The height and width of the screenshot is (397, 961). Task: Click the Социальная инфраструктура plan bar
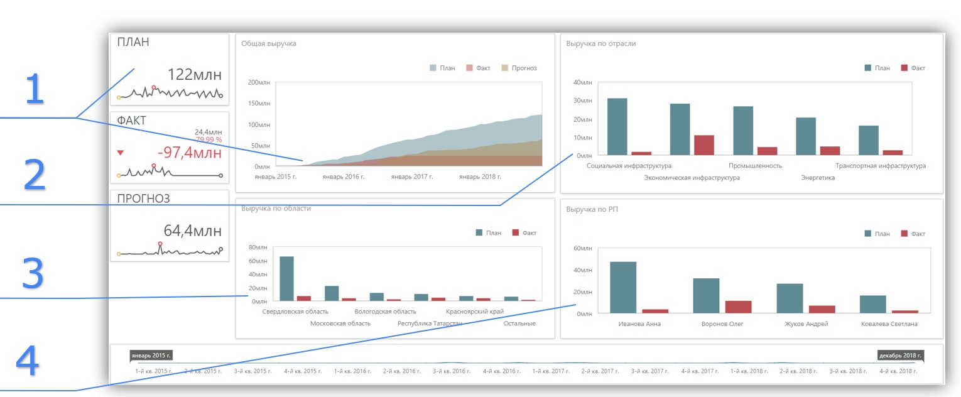pos(617,126)
